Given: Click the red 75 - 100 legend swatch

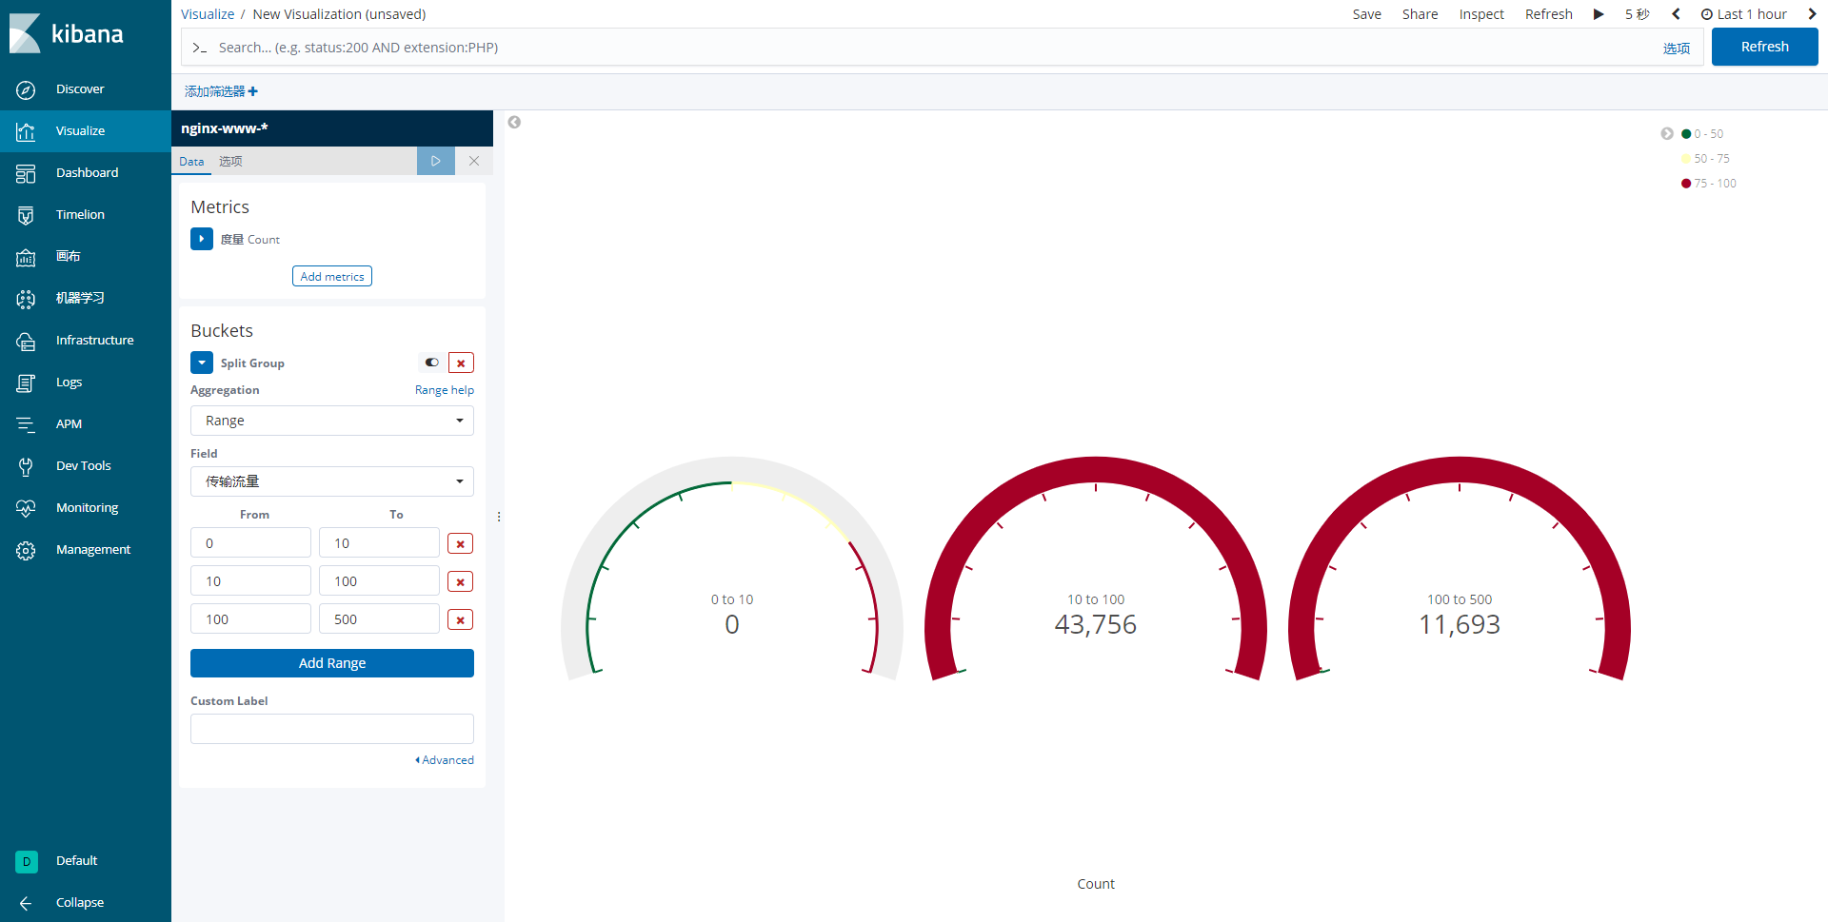Looking at the screenshot, I should (1686, 184).
